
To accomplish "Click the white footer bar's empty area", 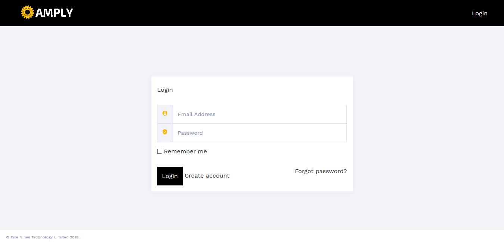I will (299, 237).
